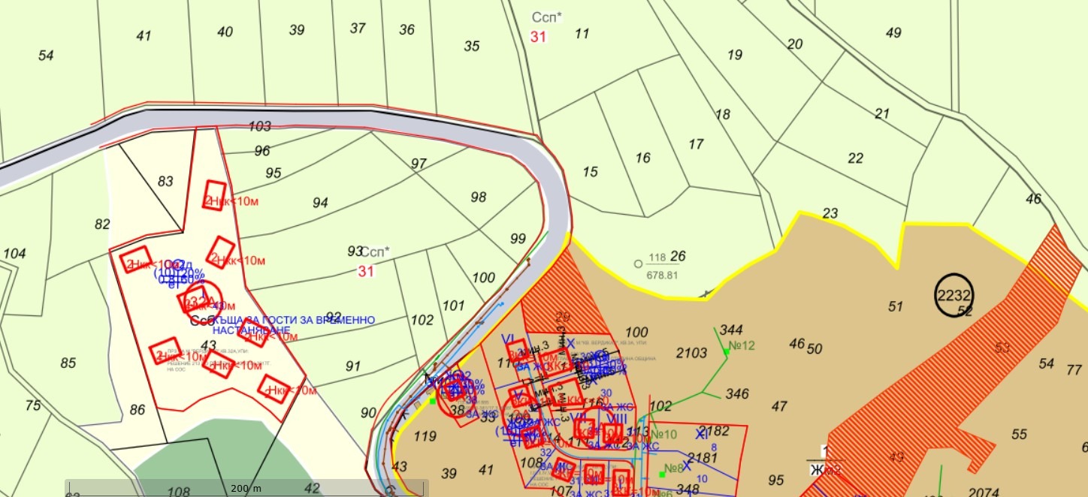Select the green square marker №8
The width and height of the screenshot is (1088, 497).
pos(662,474)
